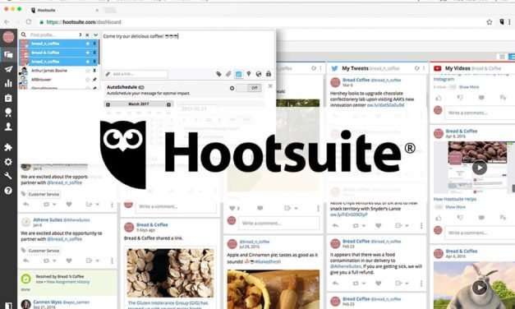Screen dimensions: 515x309
Task: Open View Assignment History link
Action: 68,282
